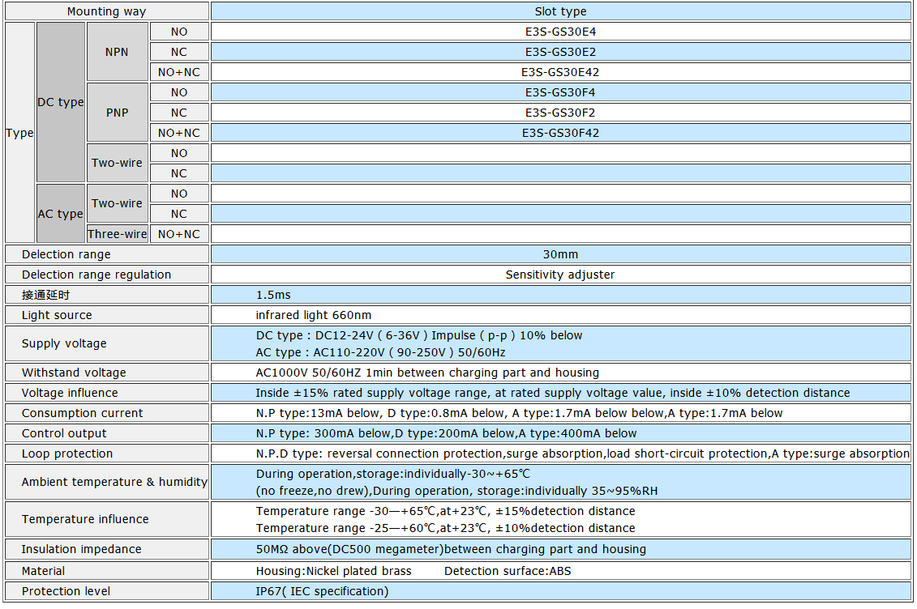Select the 'AC type' cell
This screenshot has height=609, width=917.
[61, 214]
